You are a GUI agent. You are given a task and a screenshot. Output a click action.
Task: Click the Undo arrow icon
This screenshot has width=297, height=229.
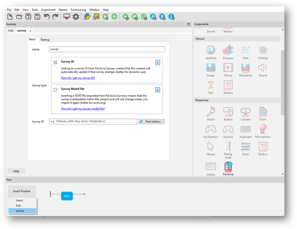(47, 17)
